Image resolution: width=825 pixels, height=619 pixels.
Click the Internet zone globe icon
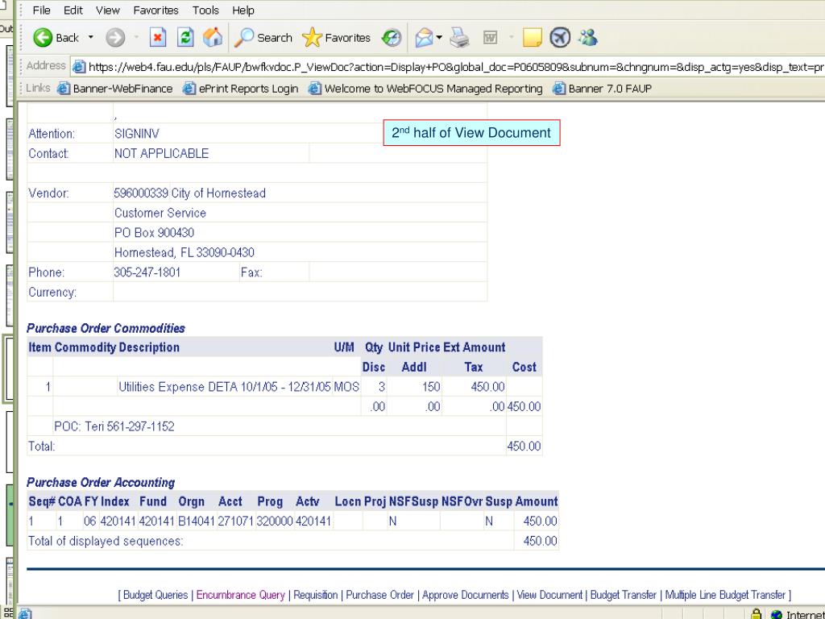pos(776,614)
